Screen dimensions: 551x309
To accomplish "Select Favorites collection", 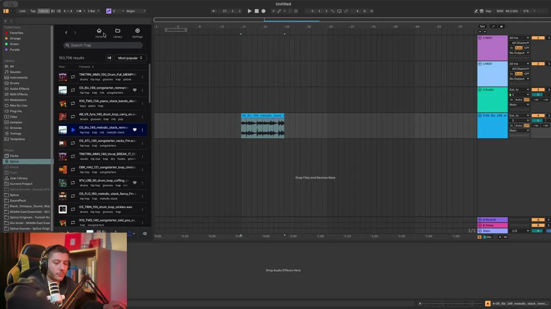I will [x=16, y=33].
